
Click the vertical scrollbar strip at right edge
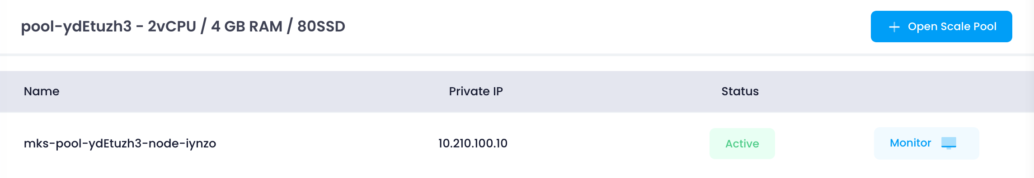(x=1031, y=89)
